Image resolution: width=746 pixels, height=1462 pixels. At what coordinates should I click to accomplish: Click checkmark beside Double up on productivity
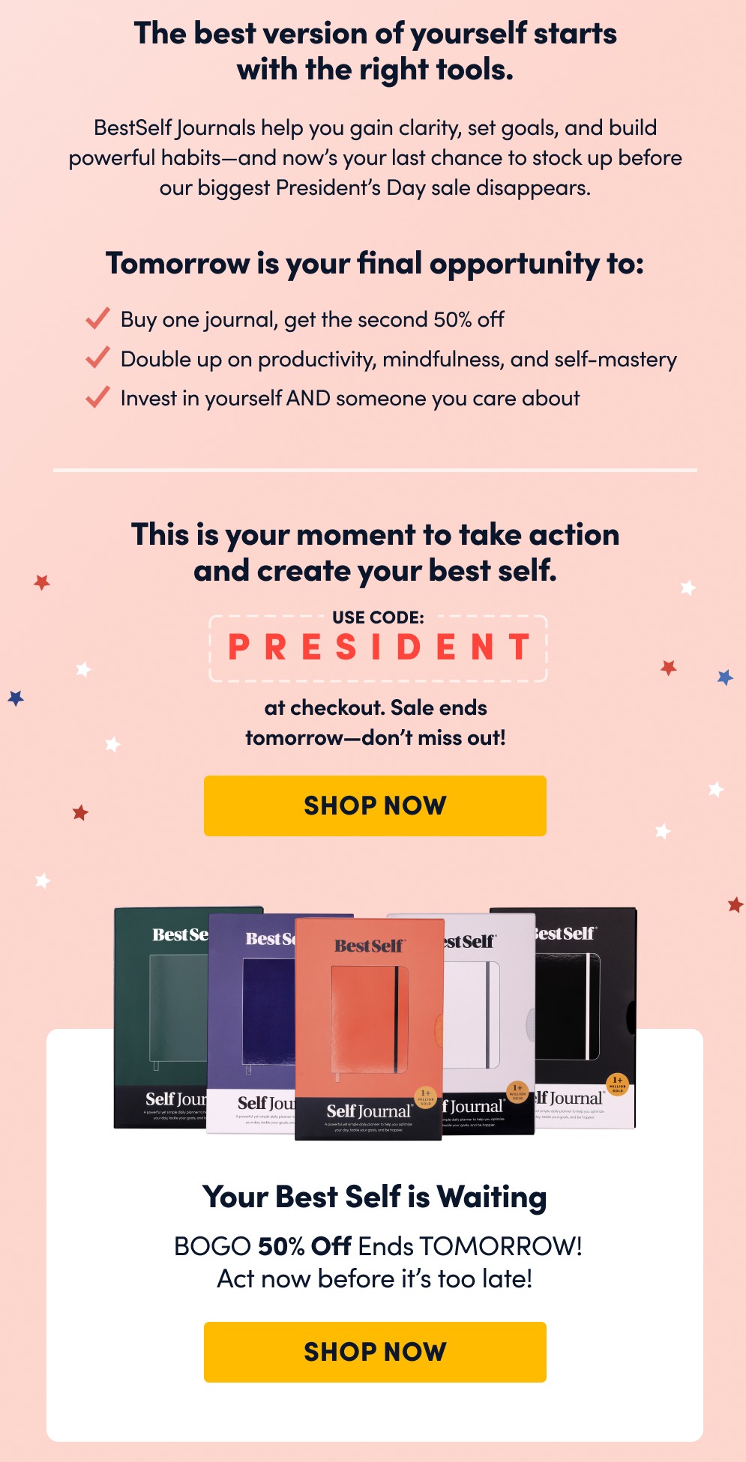pos(98,357)
